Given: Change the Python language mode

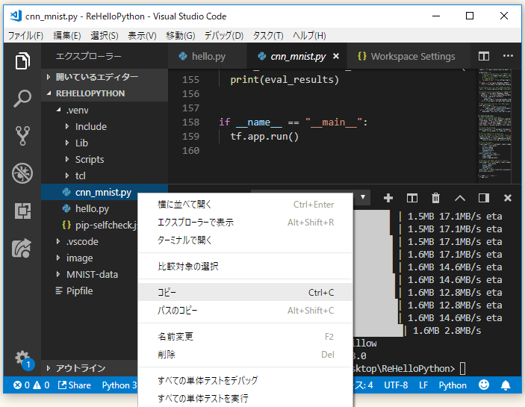Looking at the screenshot, I should pos(453,385).
